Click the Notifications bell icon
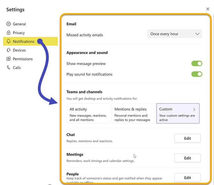This screenshot has height=185, width=214. pyautogui.click(x=8, y=41)
